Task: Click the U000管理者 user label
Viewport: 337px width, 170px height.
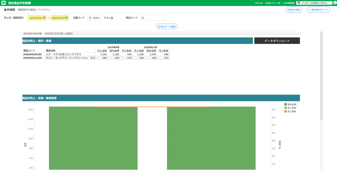Action: coord(289,3)
